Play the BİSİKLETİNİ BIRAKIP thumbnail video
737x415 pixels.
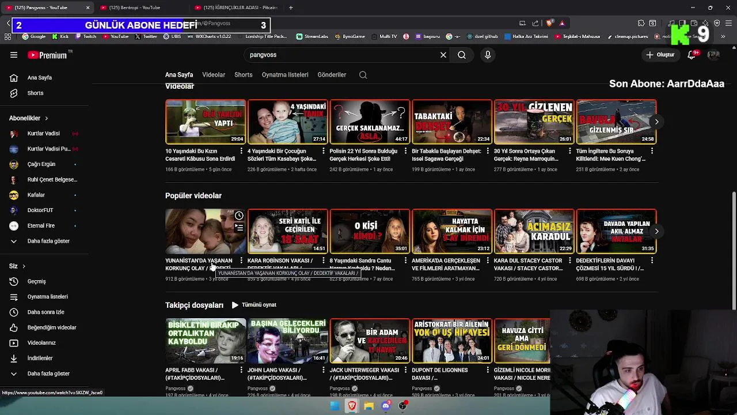click(206, 341)
